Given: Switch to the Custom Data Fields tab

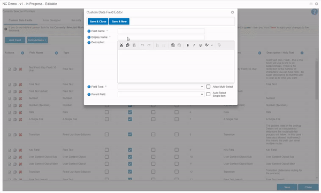Looking at the screenshot, I should (20, 20).
